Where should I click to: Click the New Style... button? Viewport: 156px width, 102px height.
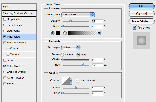pos(142,21)
